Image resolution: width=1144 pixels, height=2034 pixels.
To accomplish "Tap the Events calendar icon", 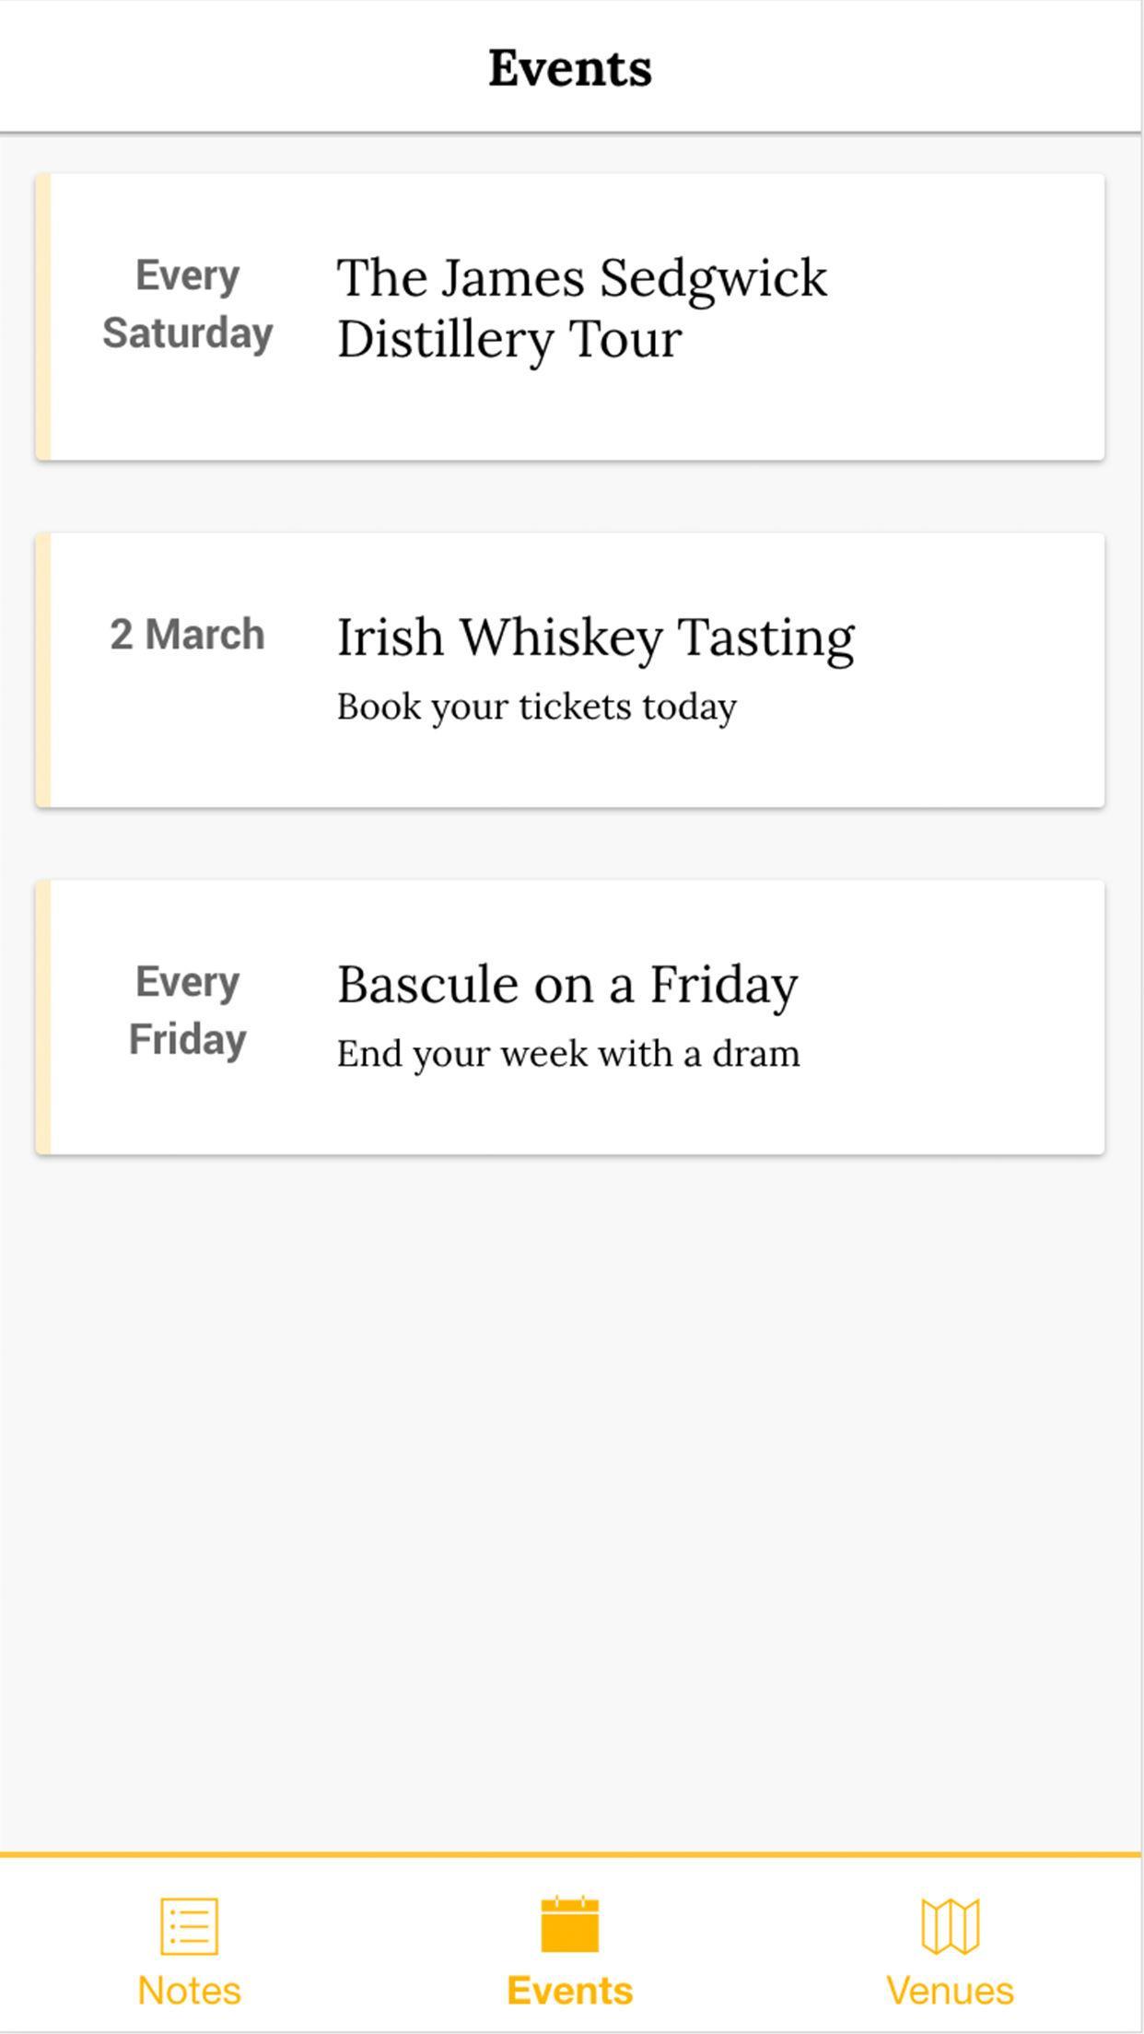I will (x=570, y=1924).
